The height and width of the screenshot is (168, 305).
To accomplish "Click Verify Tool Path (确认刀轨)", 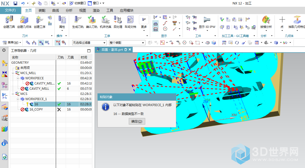I will click(x=91, y=22).
